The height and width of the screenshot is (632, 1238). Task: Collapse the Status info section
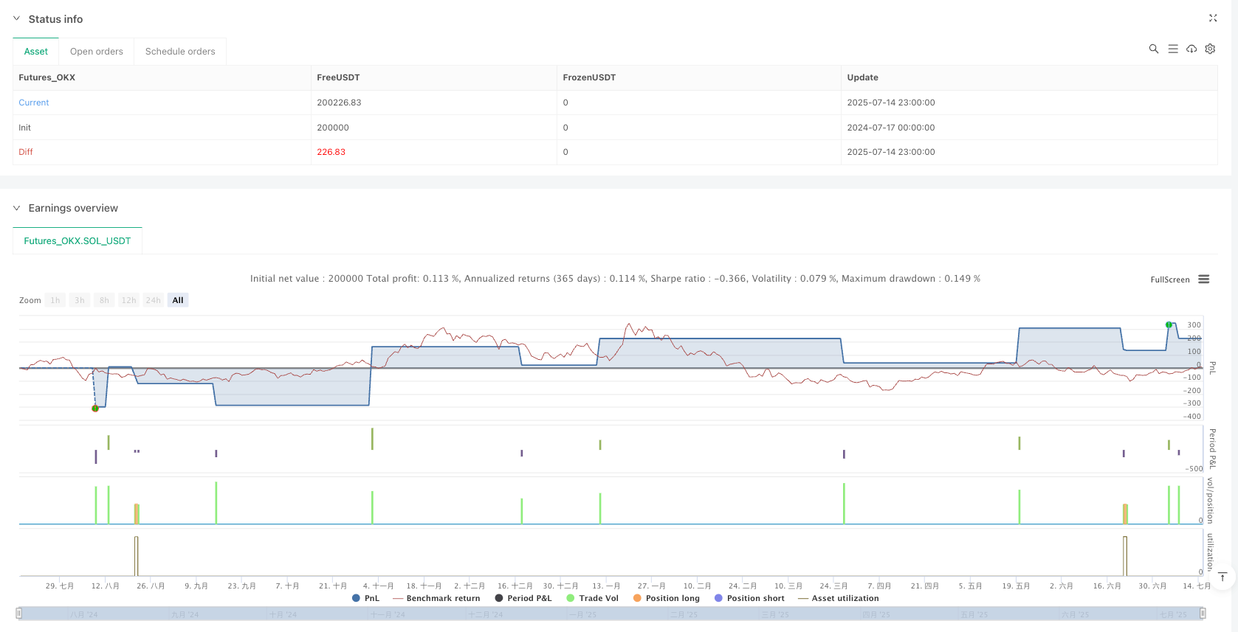[x=17, y=19]
